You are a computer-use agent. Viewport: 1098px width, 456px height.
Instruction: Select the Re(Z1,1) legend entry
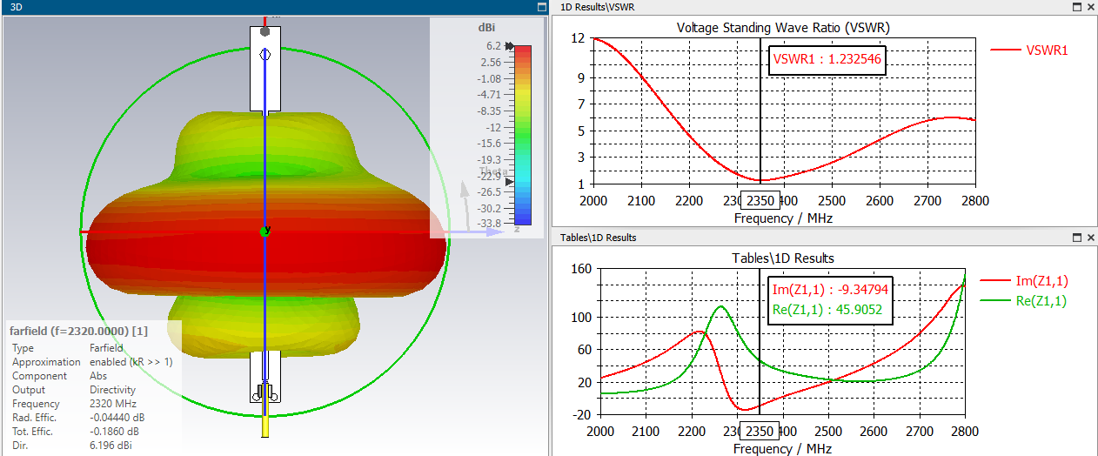tap(1037, 301)
